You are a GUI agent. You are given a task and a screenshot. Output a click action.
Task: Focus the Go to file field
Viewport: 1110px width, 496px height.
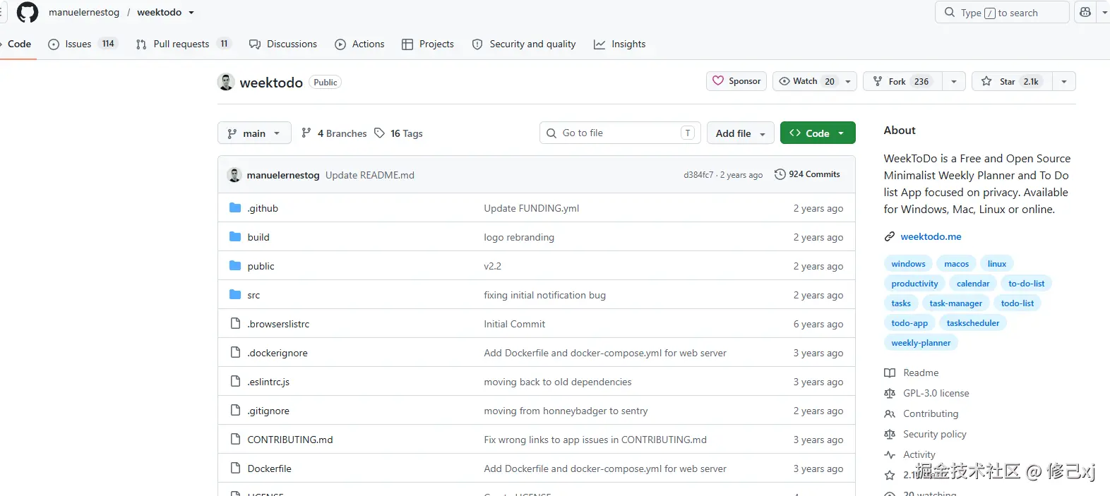620,133
